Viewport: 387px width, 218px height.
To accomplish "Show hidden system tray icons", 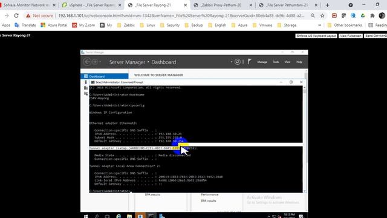I will [x=268, y=216].
